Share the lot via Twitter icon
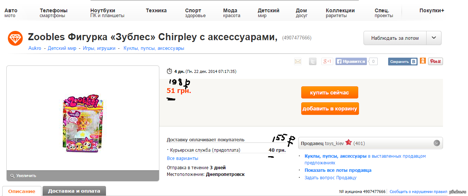Screen dimensions: 468x196 coord(313,62)
